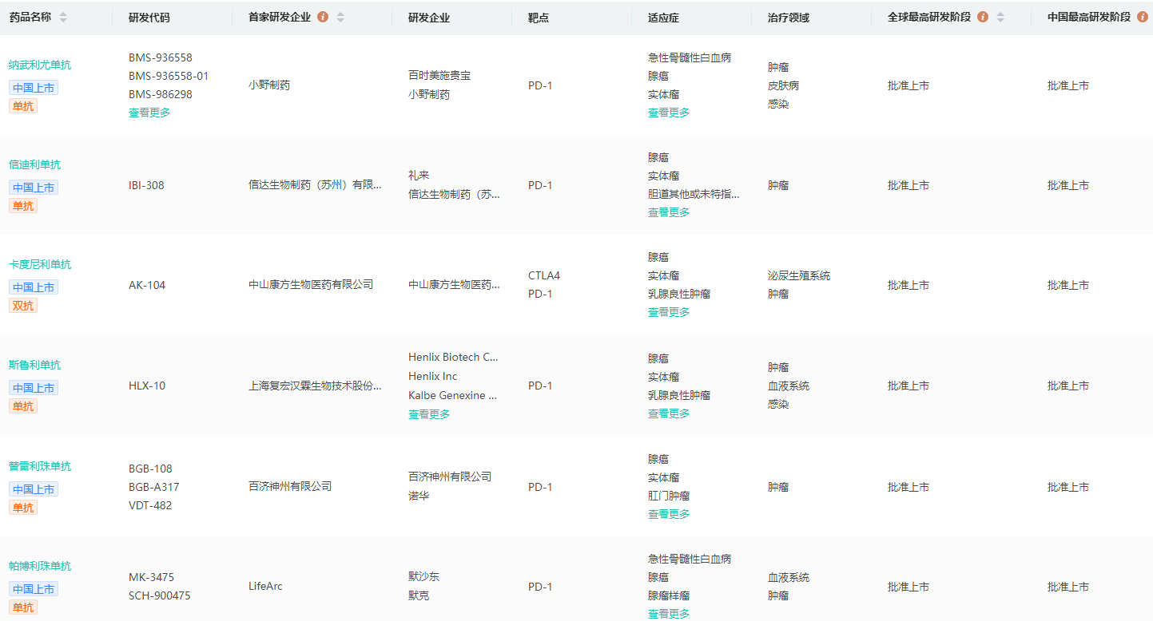Select the code BMS-936558-01

click(169, 76)
